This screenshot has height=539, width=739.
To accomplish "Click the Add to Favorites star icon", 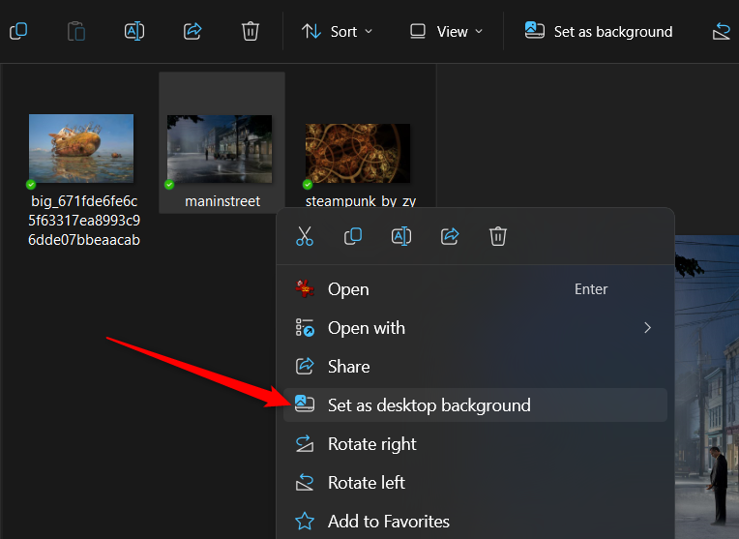I will point(305,521).
